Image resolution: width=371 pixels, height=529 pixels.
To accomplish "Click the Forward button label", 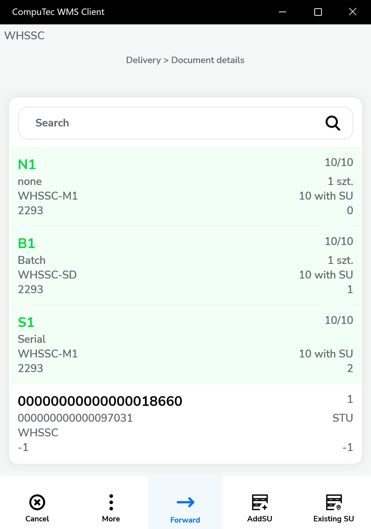I will [185, 520].
